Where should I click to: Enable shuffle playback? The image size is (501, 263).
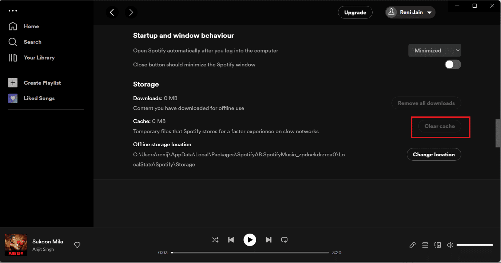click(x=215, y=240)
